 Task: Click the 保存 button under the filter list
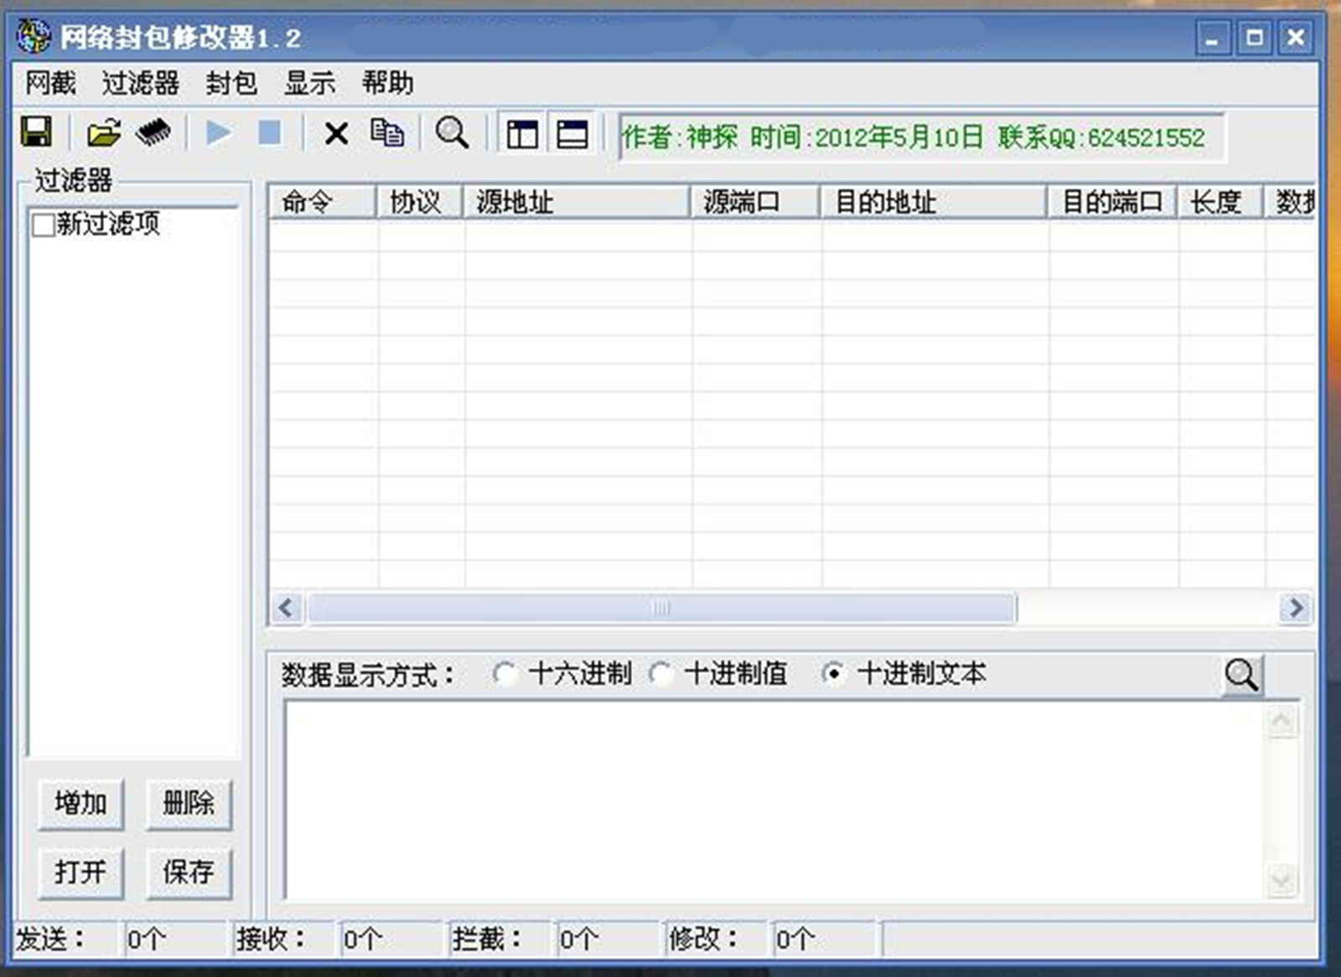[189, 873]
